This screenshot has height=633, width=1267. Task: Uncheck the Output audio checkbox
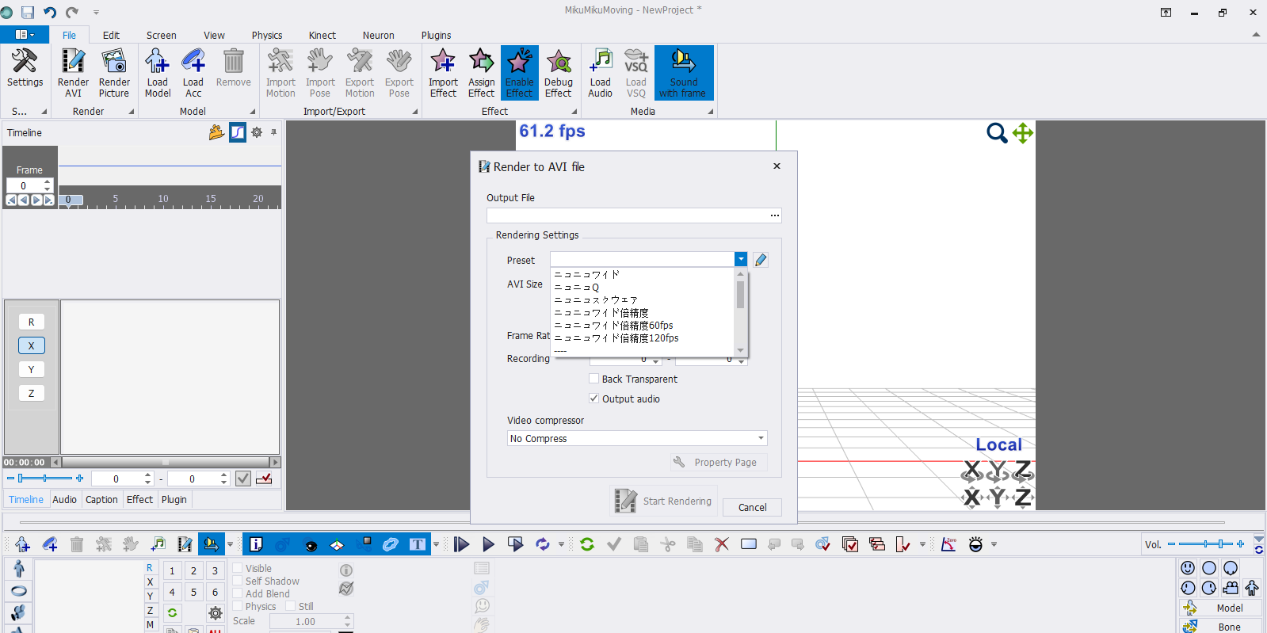[x=594, y=398]
